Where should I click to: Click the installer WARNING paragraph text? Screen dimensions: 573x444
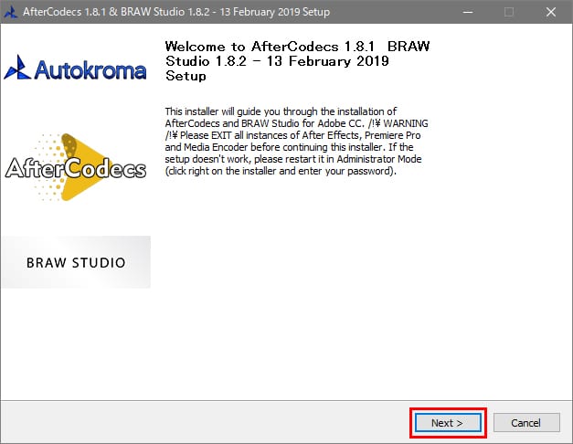tap(296, 141)
